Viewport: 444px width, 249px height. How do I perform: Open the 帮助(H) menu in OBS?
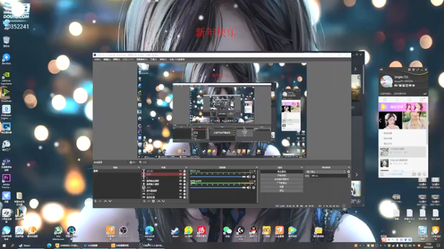pos(163,60)
